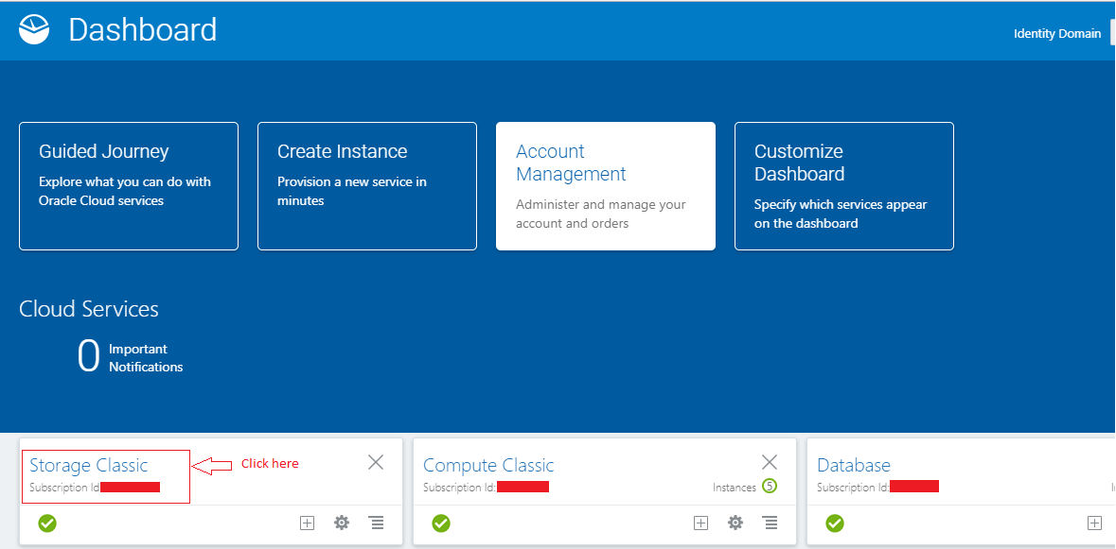
Task: Open Compute Classic settings gear
Action: (735, 523)
